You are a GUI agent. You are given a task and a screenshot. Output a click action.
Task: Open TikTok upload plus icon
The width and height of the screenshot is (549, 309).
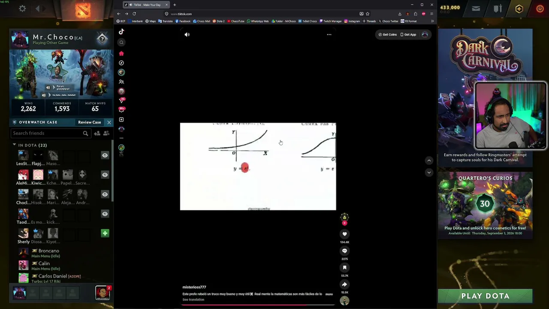tap(121, 119)
